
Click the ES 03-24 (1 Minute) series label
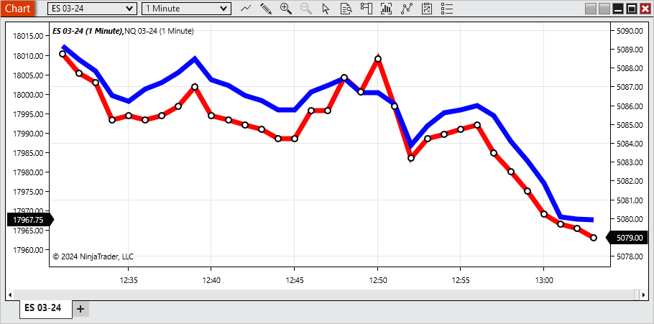click(88, 31)
